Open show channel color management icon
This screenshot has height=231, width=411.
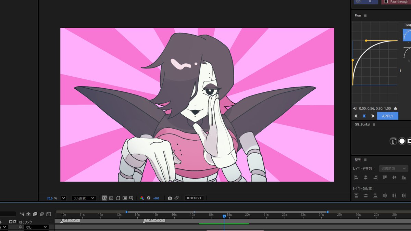142,198
